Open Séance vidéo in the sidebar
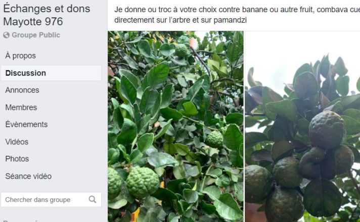The width and height of the screenshot is (360, 222). click(x=28, y=176)
